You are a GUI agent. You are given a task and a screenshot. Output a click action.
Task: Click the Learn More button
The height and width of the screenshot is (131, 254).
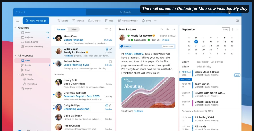168,47
